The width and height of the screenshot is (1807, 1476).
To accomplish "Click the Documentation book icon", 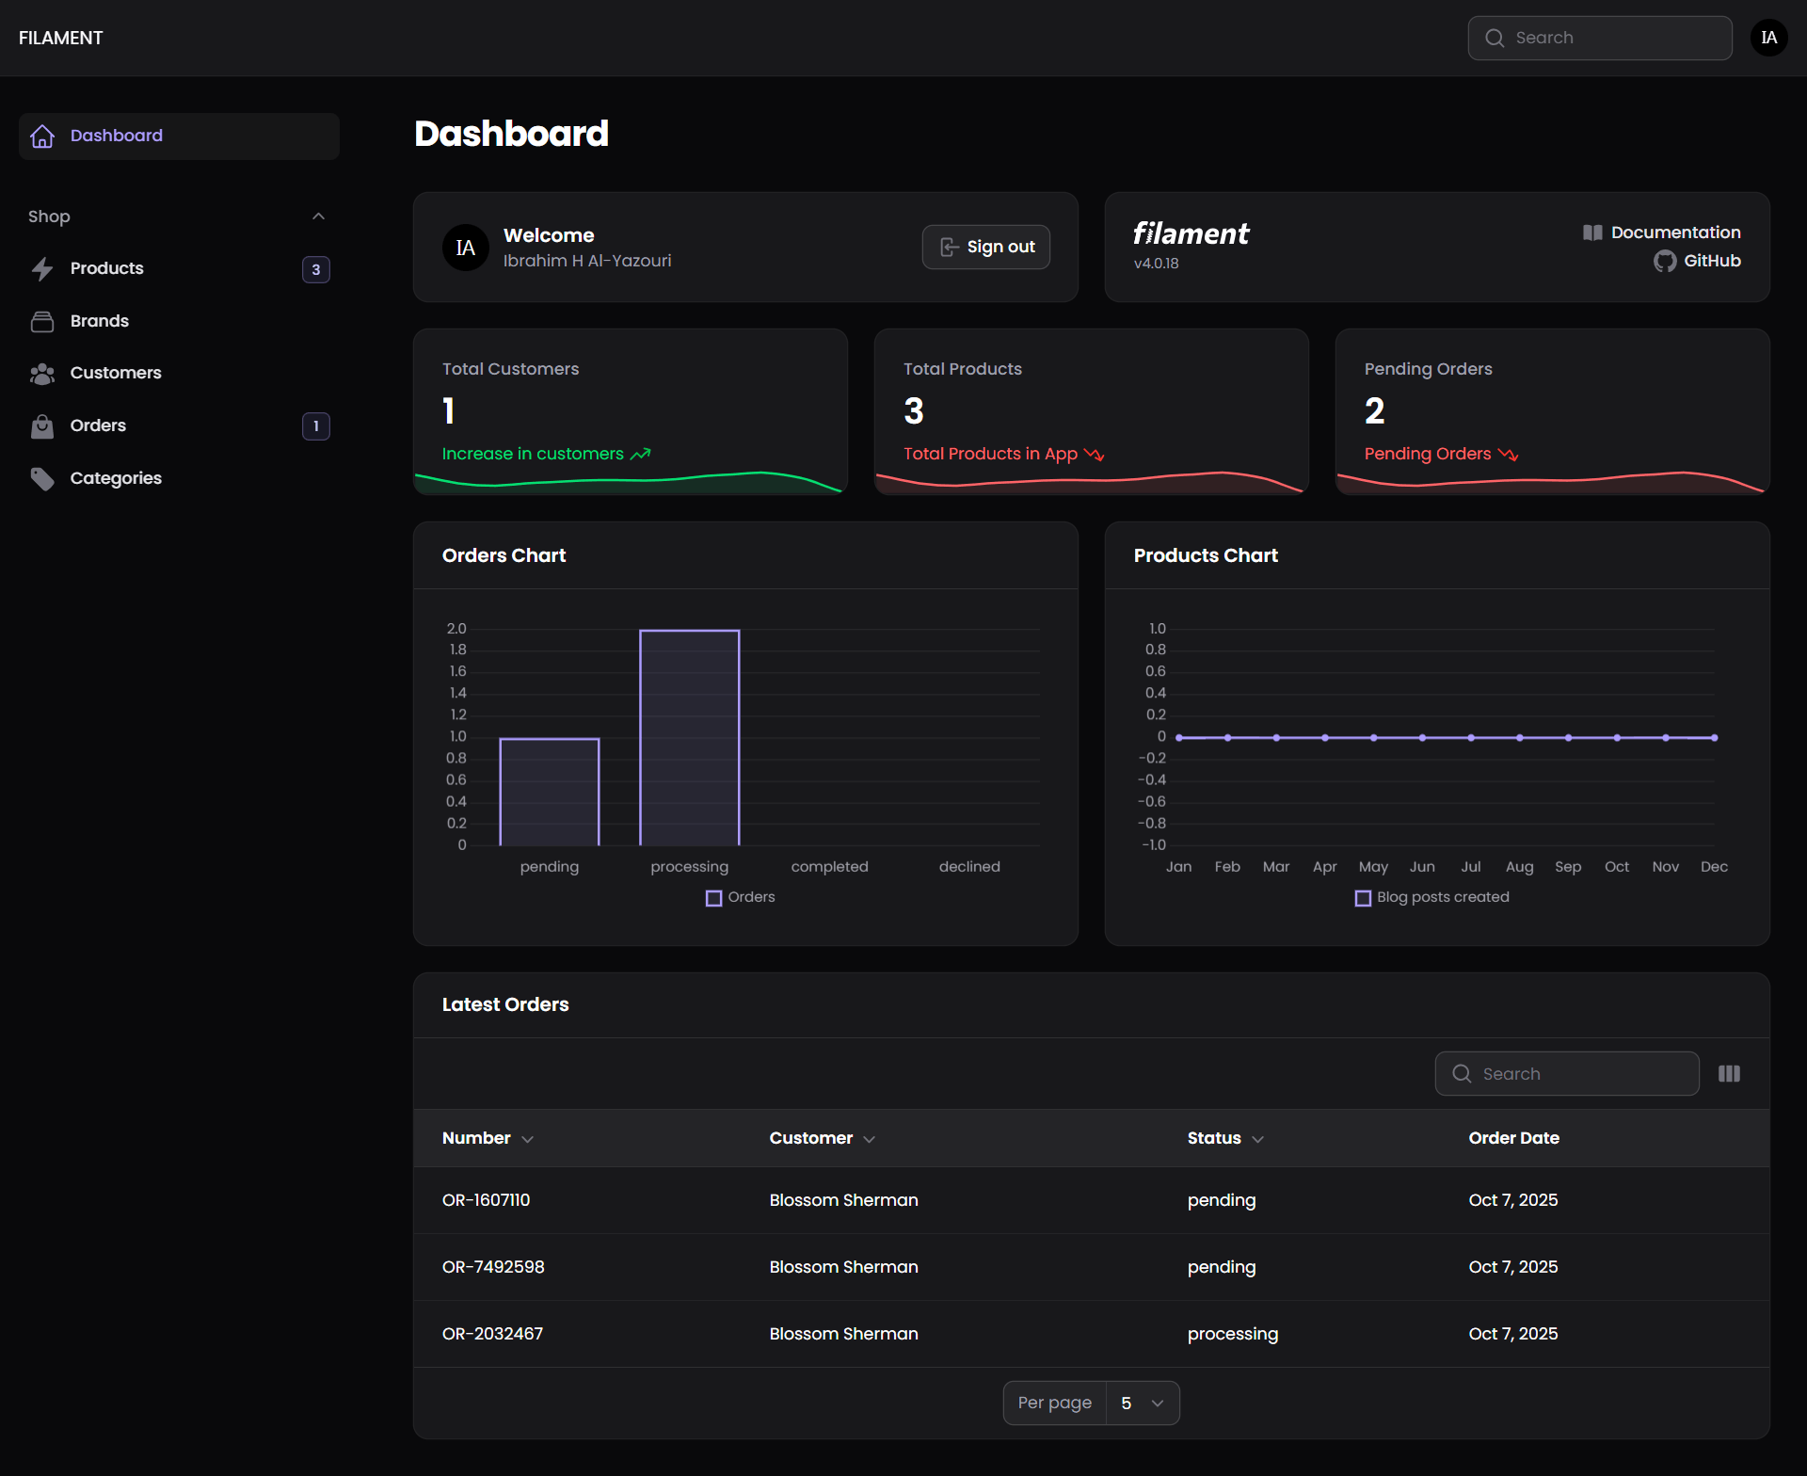I will pyautogui.click(x=1592, y=233).
